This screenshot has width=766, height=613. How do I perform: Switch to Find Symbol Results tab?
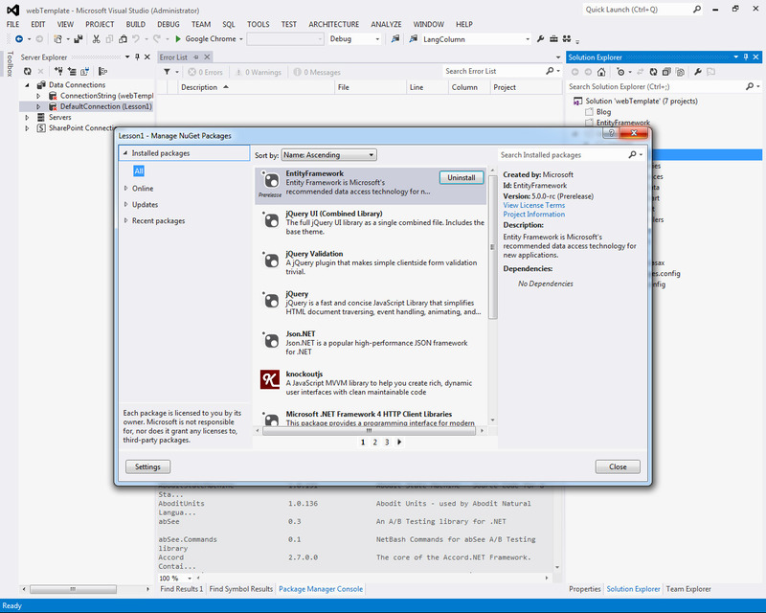[x=241, y=589]
